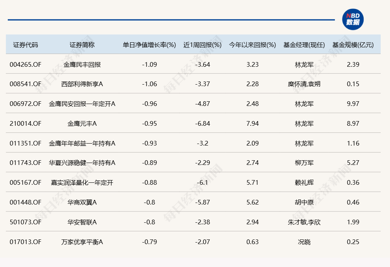This screenshot has height=267, width=390.
Task: Select code cell 501073.OF
Action: click(25, 222)
